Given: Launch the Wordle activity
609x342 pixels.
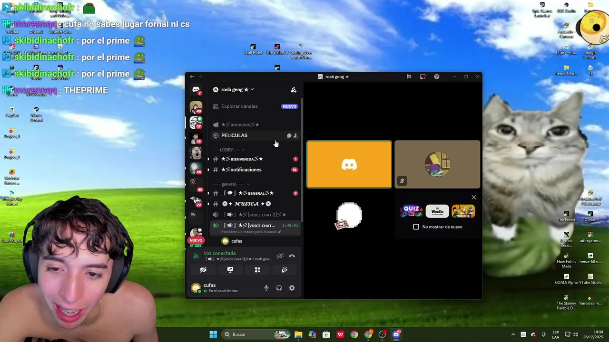Looking at the screenshot, I should coord(437,211).
